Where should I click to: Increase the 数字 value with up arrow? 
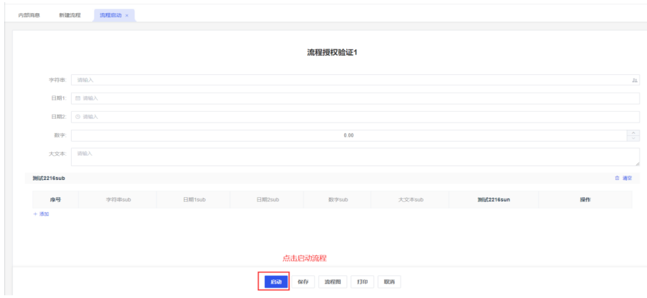pyautogui.click(x=633, y=133)
